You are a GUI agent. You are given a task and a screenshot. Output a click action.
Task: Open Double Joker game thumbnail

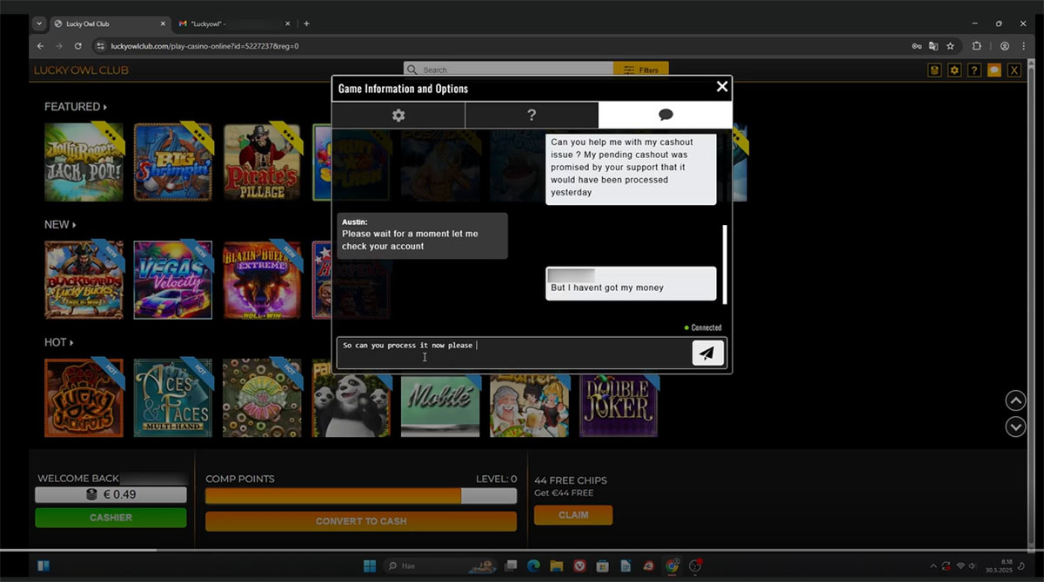coord(619,405)
